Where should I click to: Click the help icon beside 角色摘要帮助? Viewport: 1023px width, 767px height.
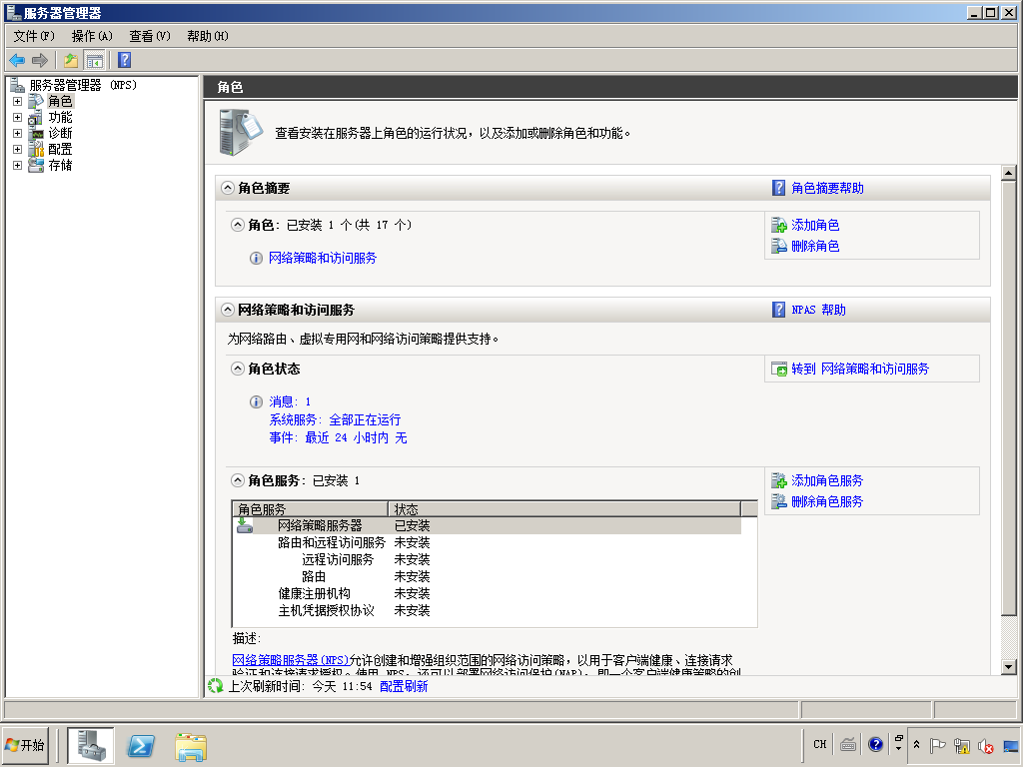pos(778,188)
